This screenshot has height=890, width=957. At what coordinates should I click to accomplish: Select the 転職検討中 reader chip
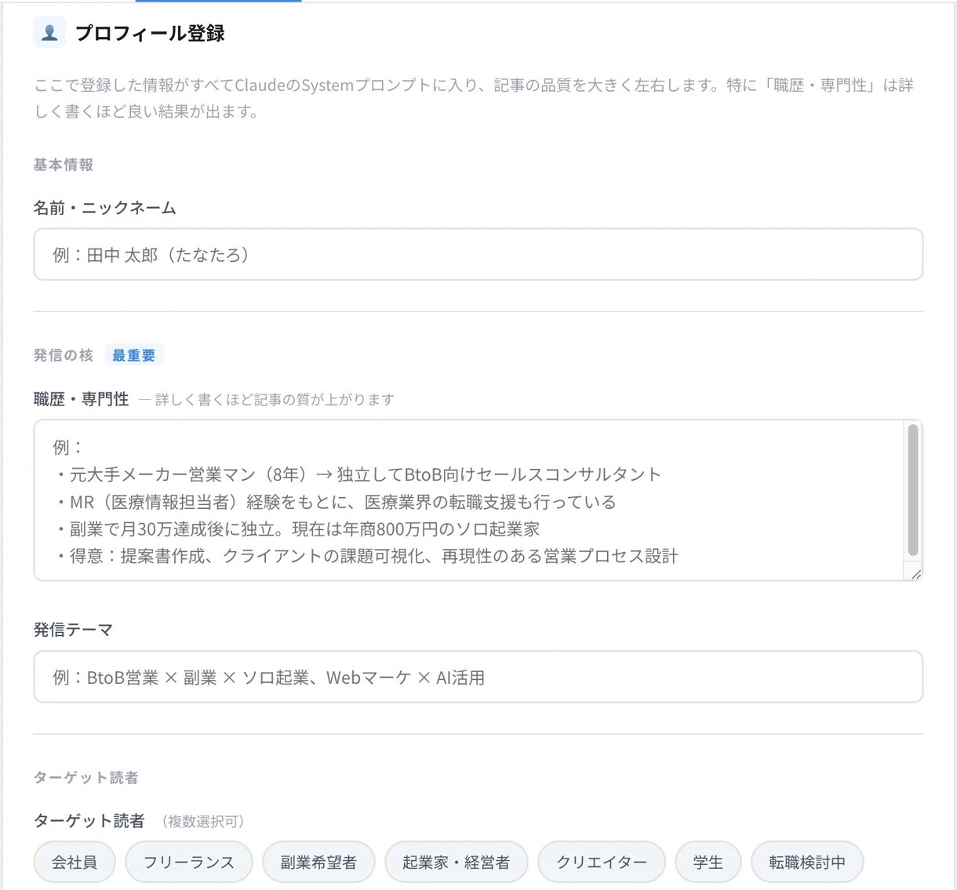tap(807, 862)
